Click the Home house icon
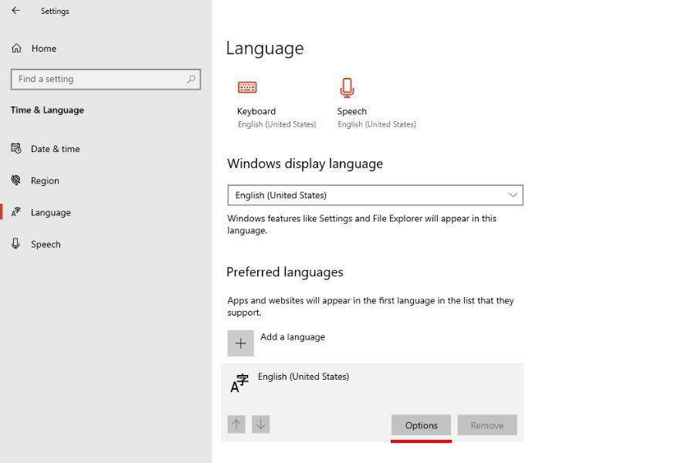This screenshot has height=463, width=695. point(16,48)
